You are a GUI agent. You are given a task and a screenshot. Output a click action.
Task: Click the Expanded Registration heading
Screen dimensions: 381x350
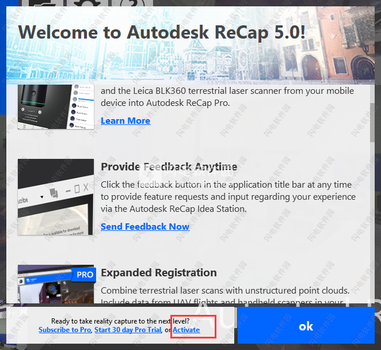(x=159, y=273)
